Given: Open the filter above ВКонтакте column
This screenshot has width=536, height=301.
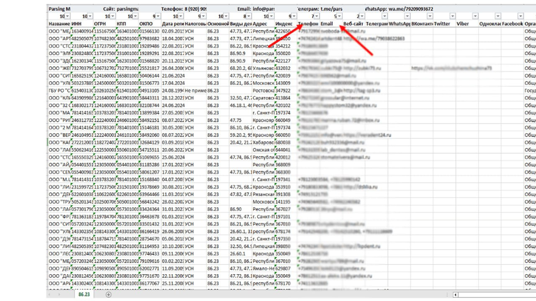Looking at the screenshot, I should tap(429, 16).
